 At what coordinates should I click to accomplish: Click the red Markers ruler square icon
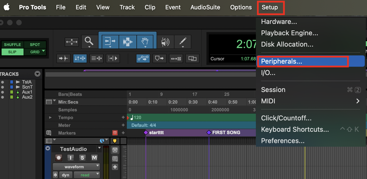[115, 133]
